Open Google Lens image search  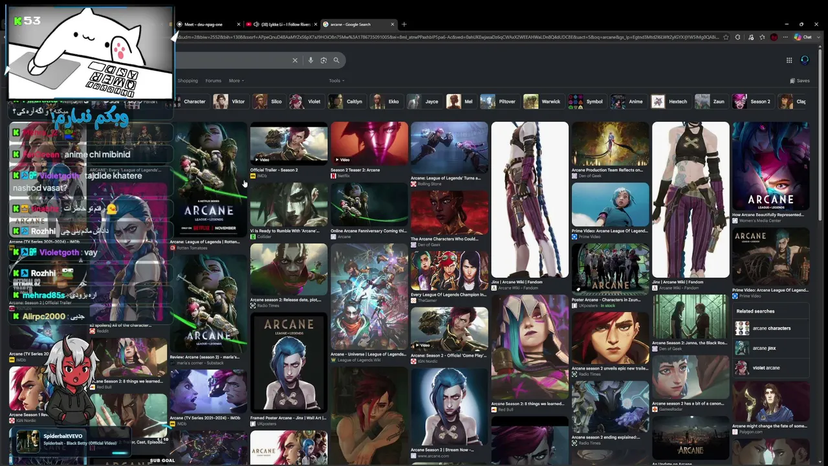pos(323,60)
